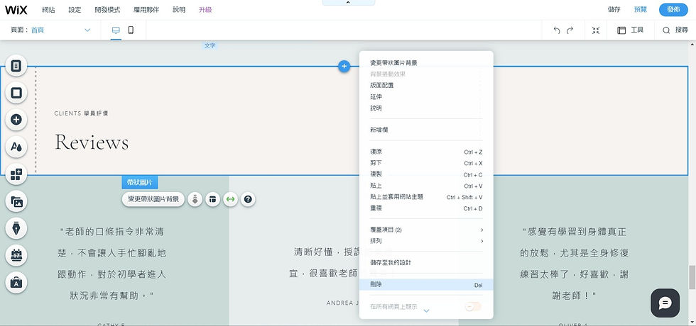Click the 升級 upgrade link
This screenshot has width=696, height=326.
205,10
